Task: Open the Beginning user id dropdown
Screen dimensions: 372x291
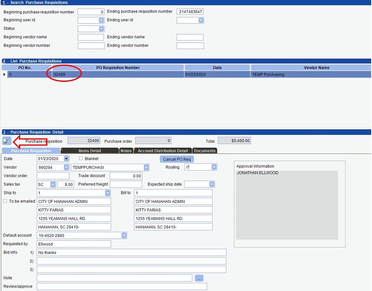Action: pos(101,20)
